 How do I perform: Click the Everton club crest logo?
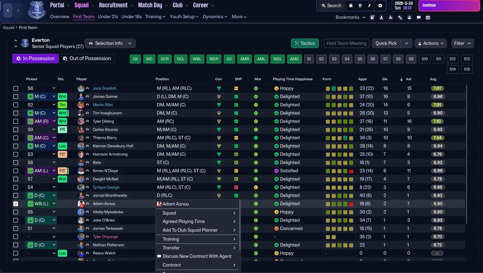point(37,10)
